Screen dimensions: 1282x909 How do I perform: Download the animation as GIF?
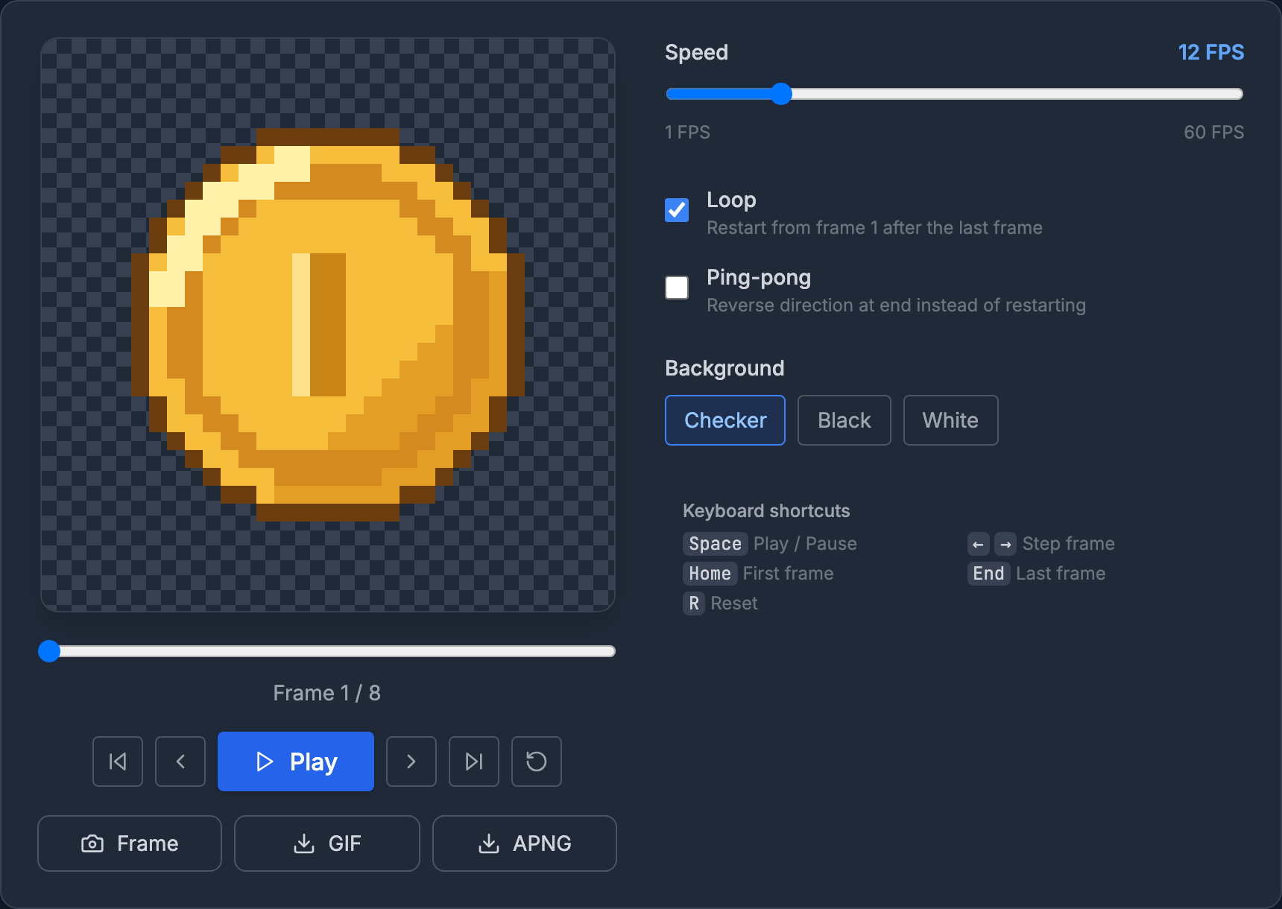pos(327,843)
